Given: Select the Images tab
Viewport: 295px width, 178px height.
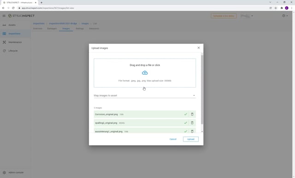Looking at the screenshot, I should [x=66, y=29].
